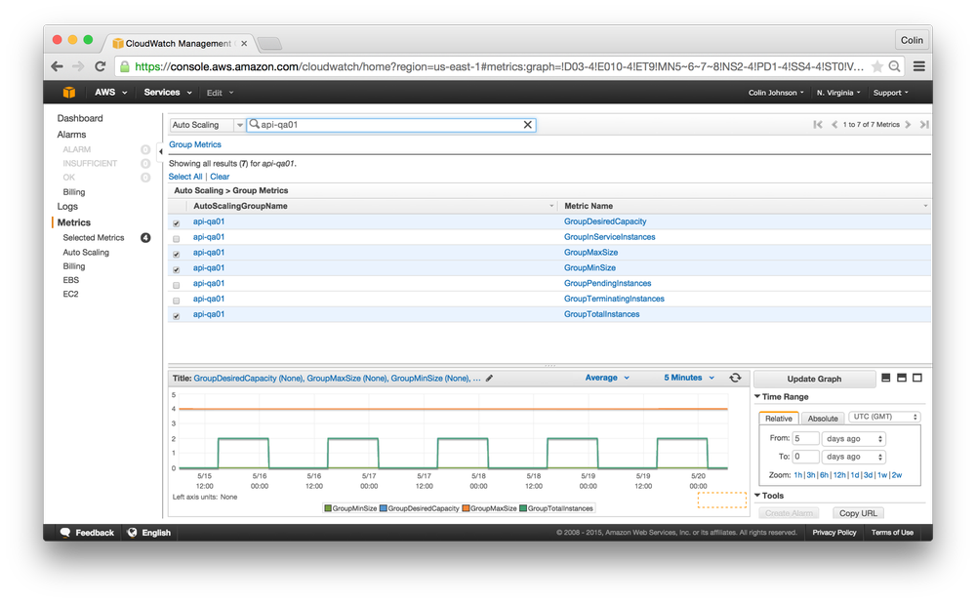Click the Select All link

coord(184,177)
